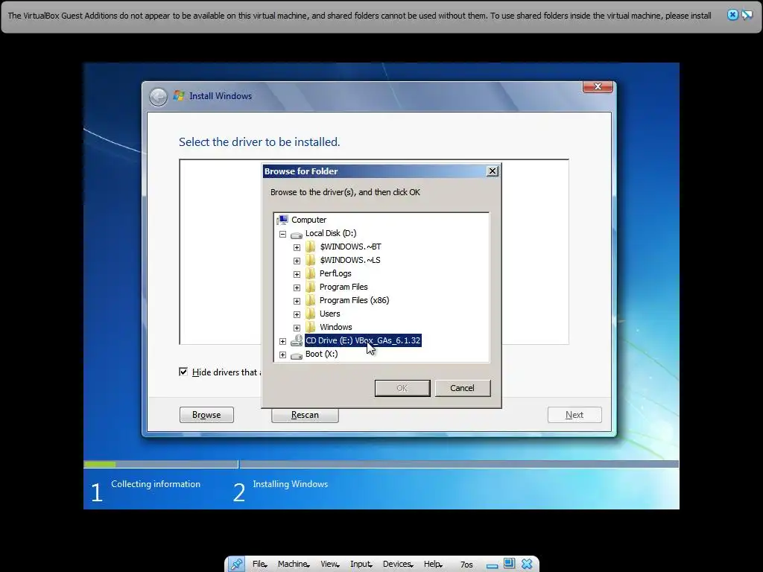763x572 pixels.
Task: Click the Program Files folder icon
Action: [x=310, y=287]
